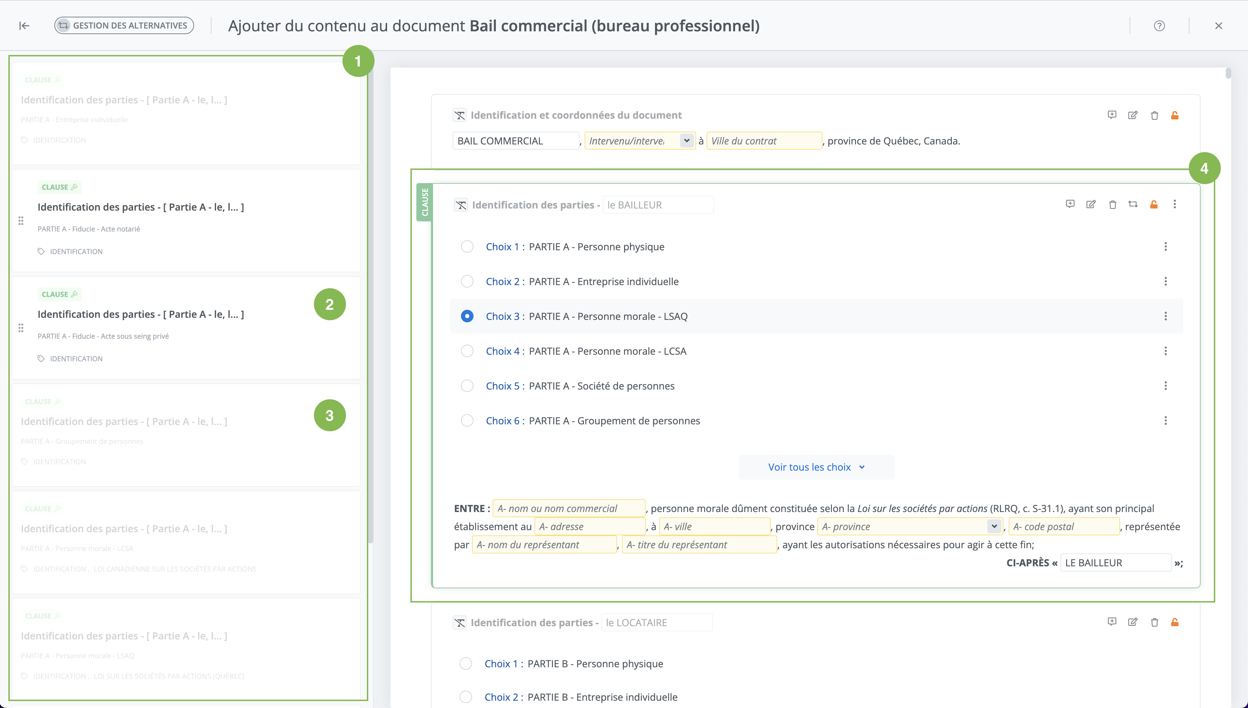1248x708 pixels.
Task: Select Choix 4 Personne morale LCSA
Action: (x=467, y=351)
